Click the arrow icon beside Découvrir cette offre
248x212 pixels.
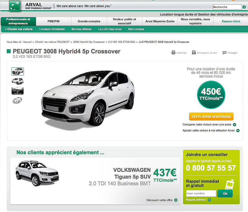176,200
